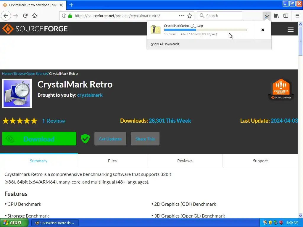This screenshot has height=227, width=303.
Task: Click the search magnifier icon
Action: [x=202, y=16]
